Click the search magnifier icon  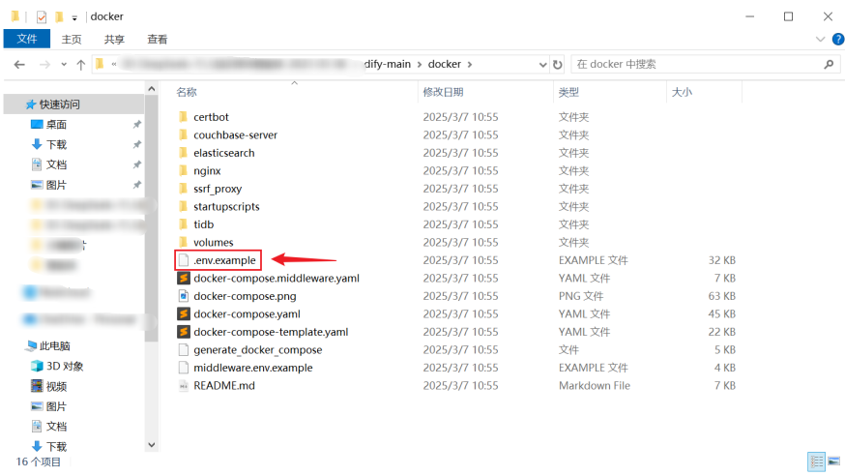point(829,64)
